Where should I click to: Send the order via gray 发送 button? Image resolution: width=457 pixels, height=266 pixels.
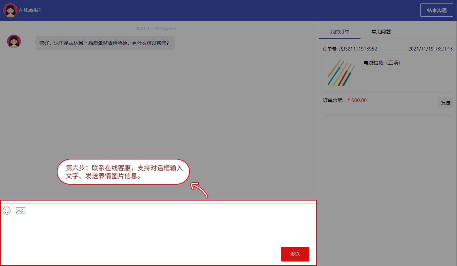(x=445, y=103)
